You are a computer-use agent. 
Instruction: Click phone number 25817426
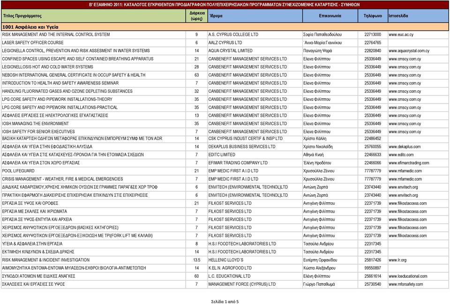coord(373,260)
